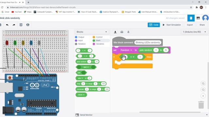209x117 pixels.
Task: Open operator dropdown on arithmetic block
Action: tap(84, 50)
